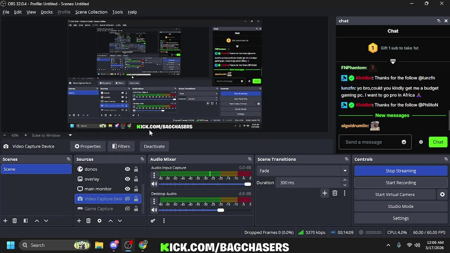Increase transition duration stepper up

(x=345, y=180)
